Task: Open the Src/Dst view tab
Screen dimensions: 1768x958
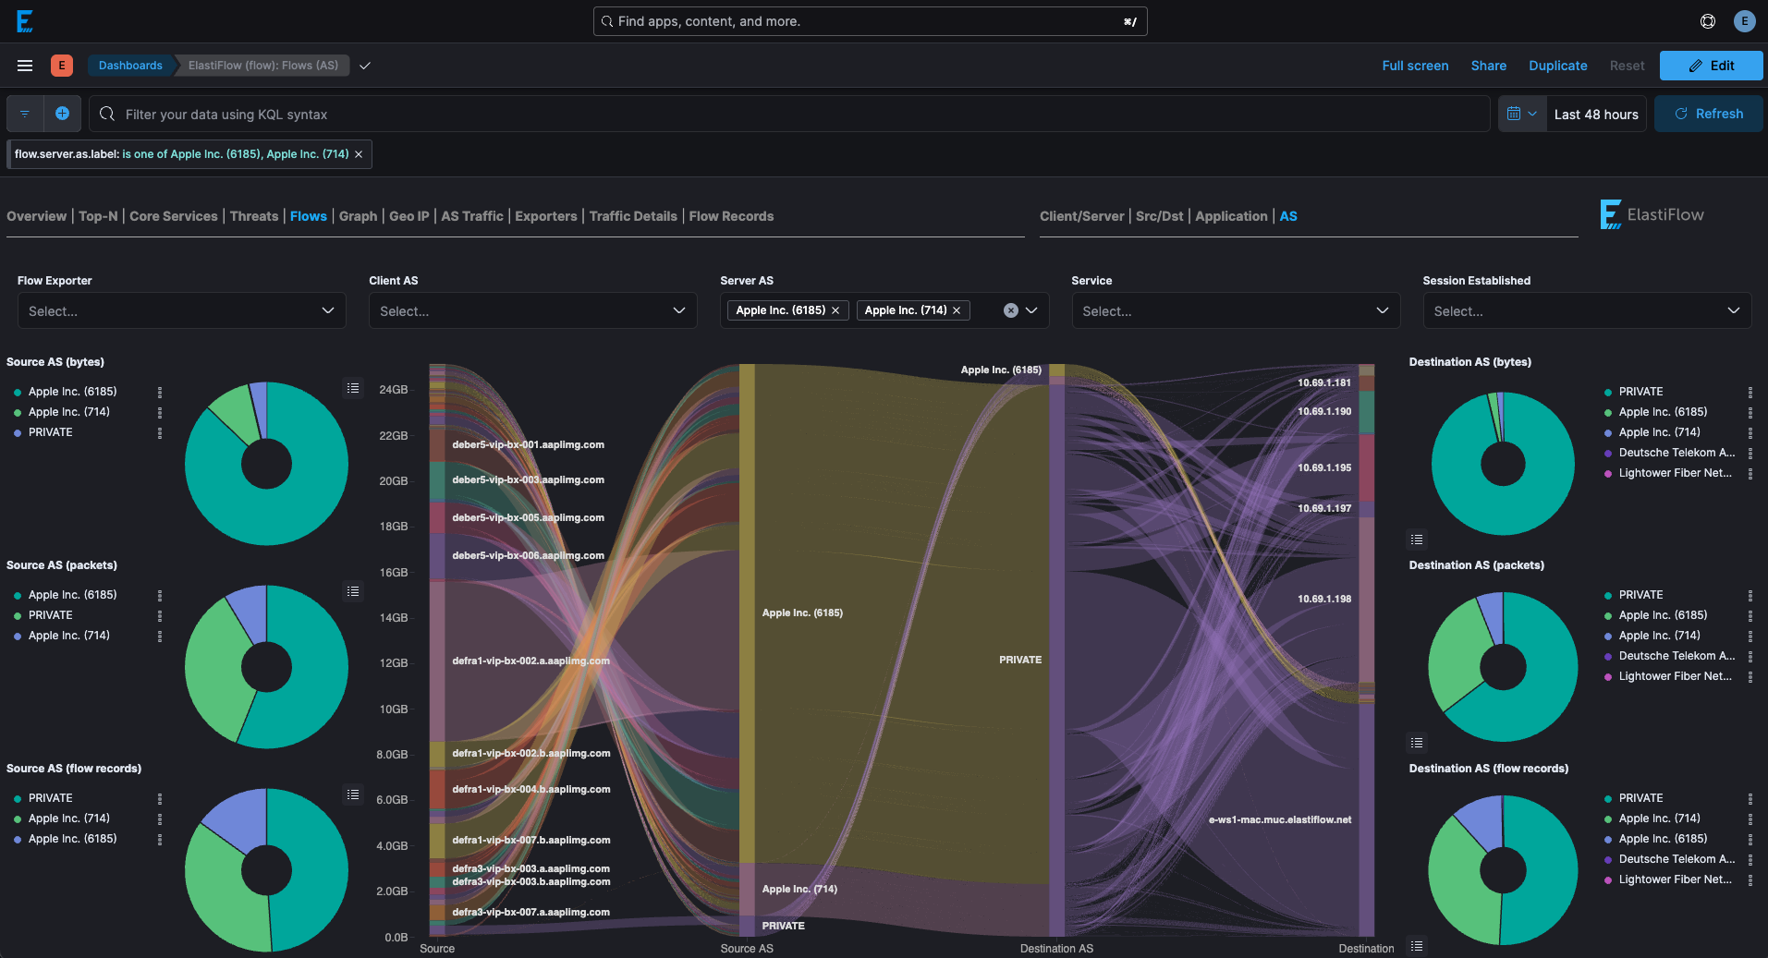Action: point(1159,216)
